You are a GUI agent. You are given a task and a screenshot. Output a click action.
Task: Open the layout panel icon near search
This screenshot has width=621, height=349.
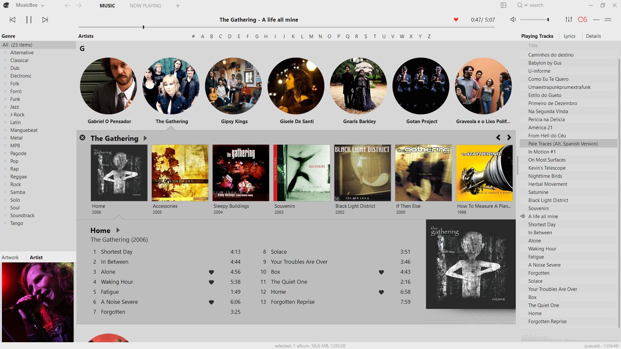coord(503,5)
